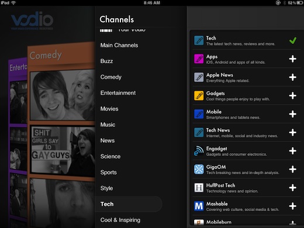Tap the 8:46 AM clock
Viewport: 304px width, 228px height.
(152, 3)
